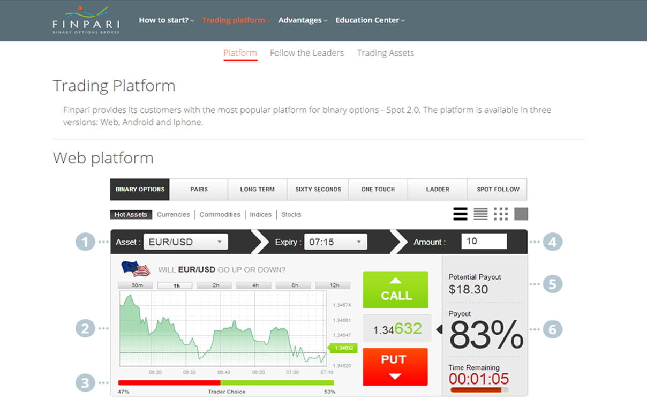Image resolution: width=647 pixels, height=414 pixels.
Task: Click the Finpari logo
Action: click(x=86, y=20)
